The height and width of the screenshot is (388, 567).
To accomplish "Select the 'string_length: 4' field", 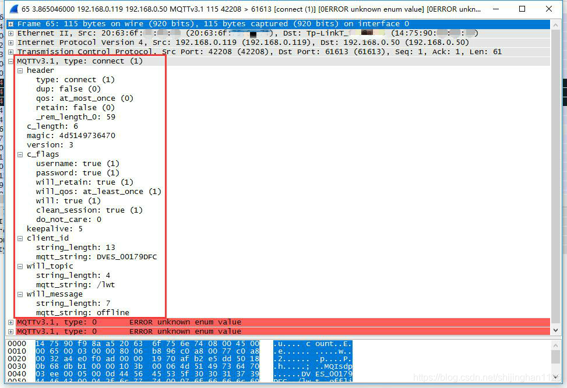I will coord(73,276).
